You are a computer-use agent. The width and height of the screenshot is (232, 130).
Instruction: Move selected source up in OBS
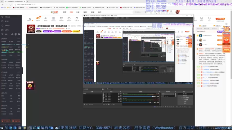click(x=111, y=104)
